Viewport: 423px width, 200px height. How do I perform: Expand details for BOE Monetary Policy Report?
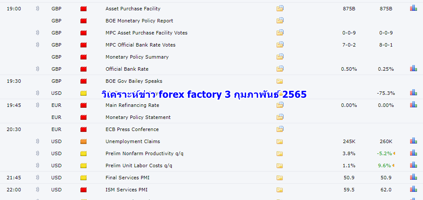click(280, 20)
